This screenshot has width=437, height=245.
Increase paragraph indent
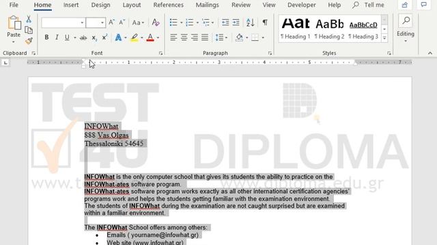tap(236, 22)
